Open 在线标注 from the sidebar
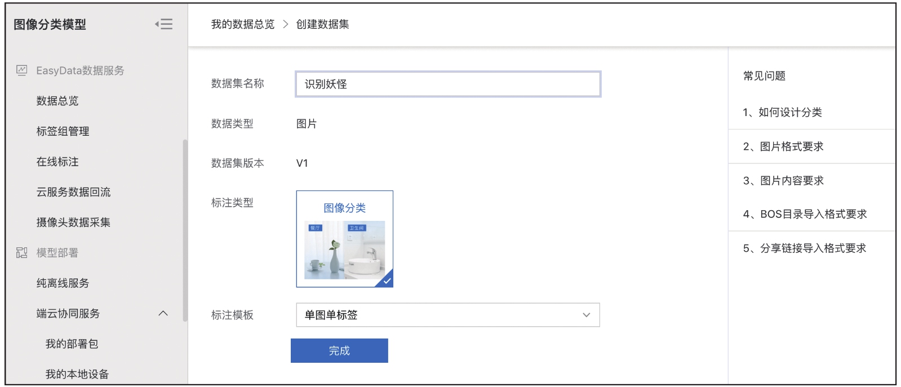 57,162
